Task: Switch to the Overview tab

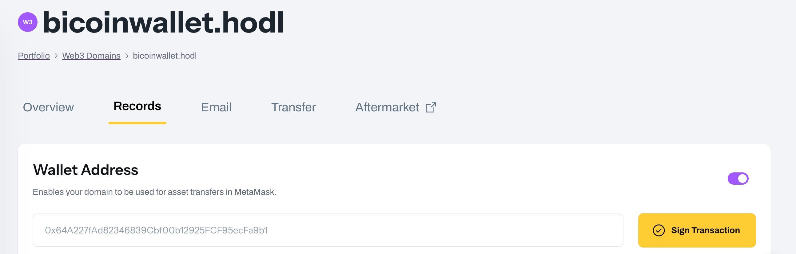Action: coord(48,107)
